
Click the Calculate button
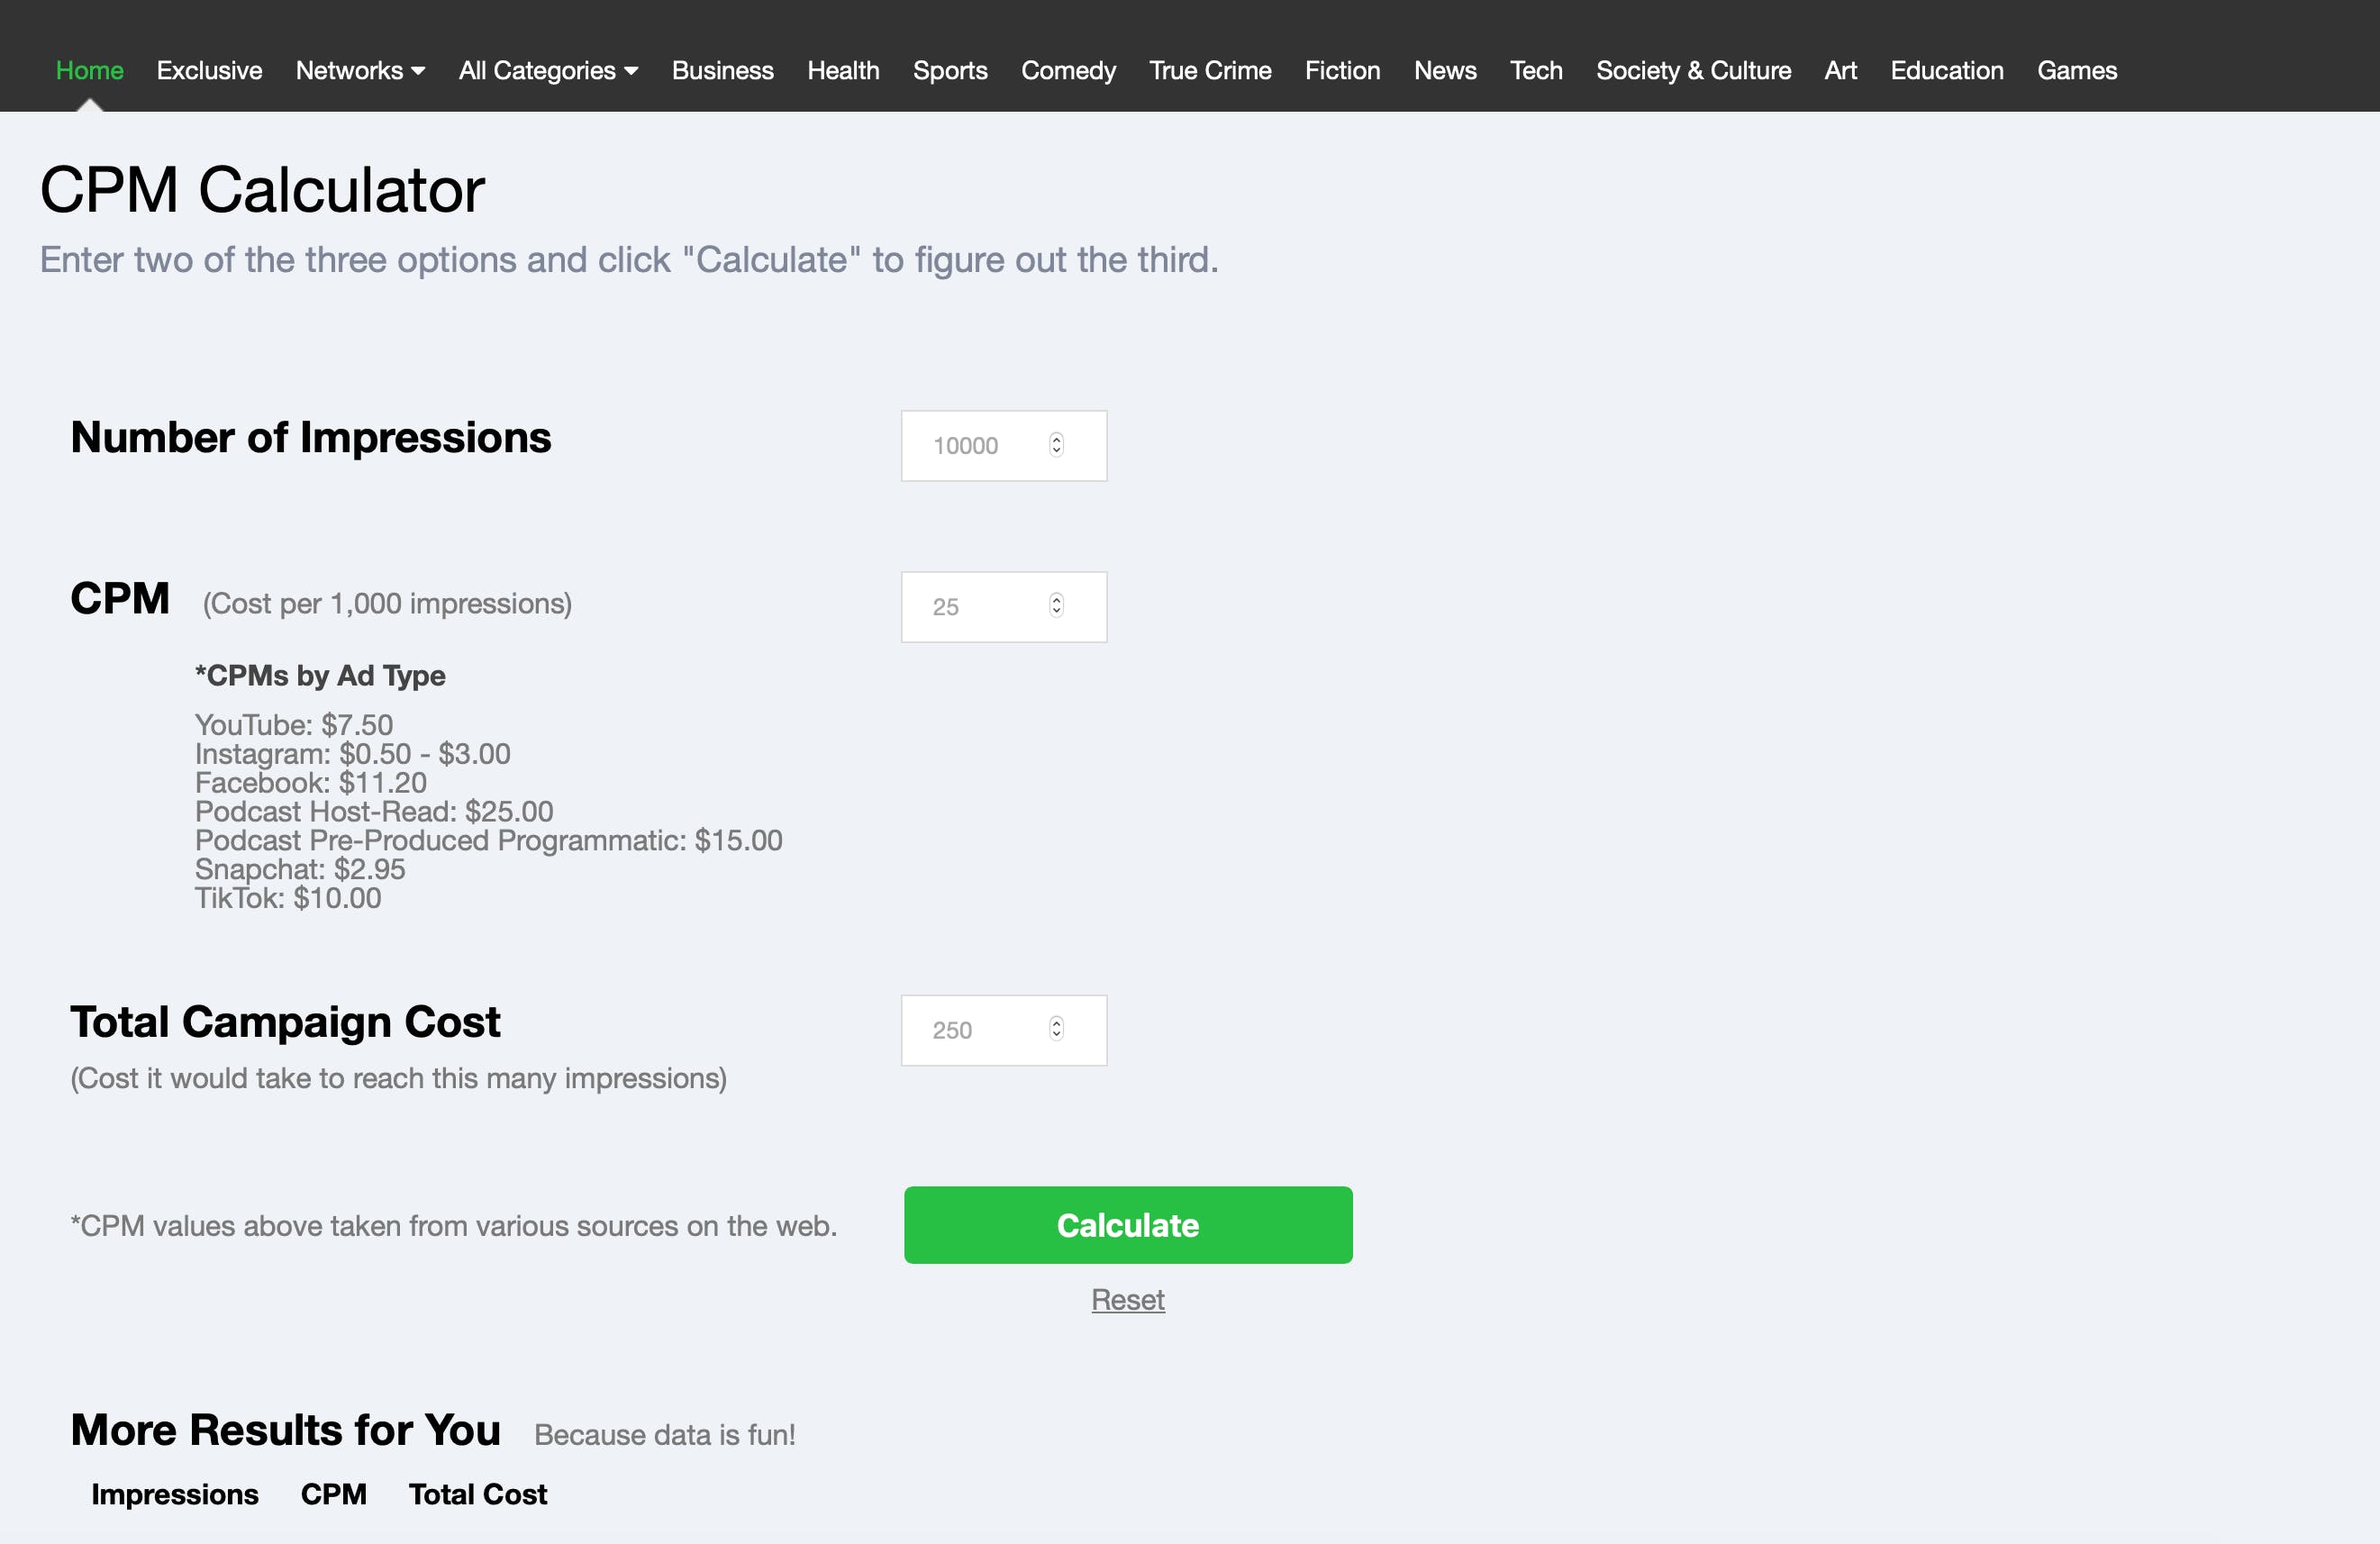(x=1128, y=1223)
